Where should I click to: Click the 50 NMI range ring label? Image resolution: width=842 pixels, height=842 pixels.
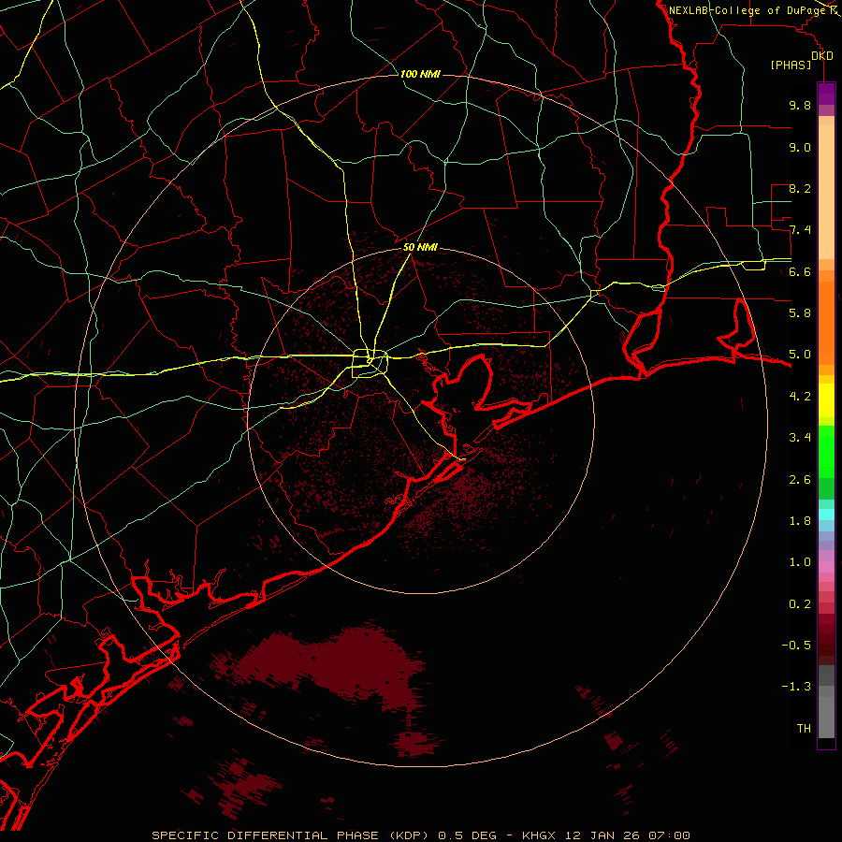[x=420, y=247]
